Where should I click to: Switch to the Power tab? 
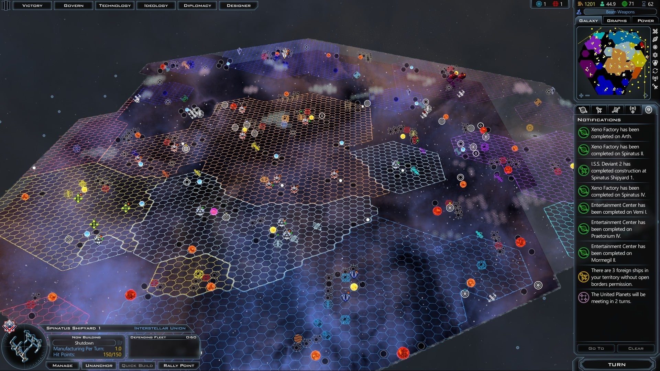point(646,21)
